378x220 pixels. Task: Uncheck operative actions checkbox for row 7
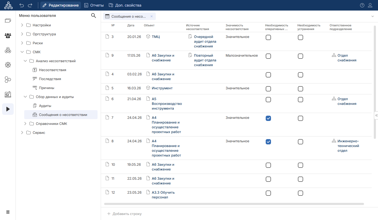pos(268,118)
